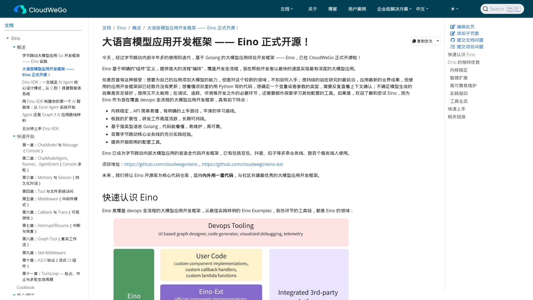
Task: Jump to 快速上手 in outline
Action: pyautogui.click(x=456, y=109)
